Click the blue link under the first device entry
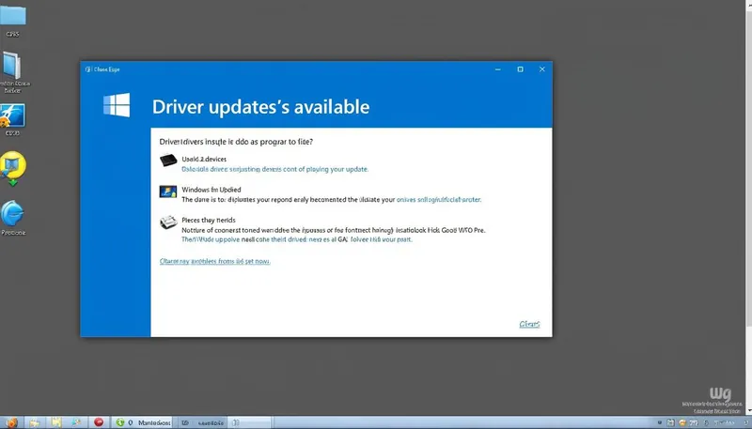 point(274,170)
